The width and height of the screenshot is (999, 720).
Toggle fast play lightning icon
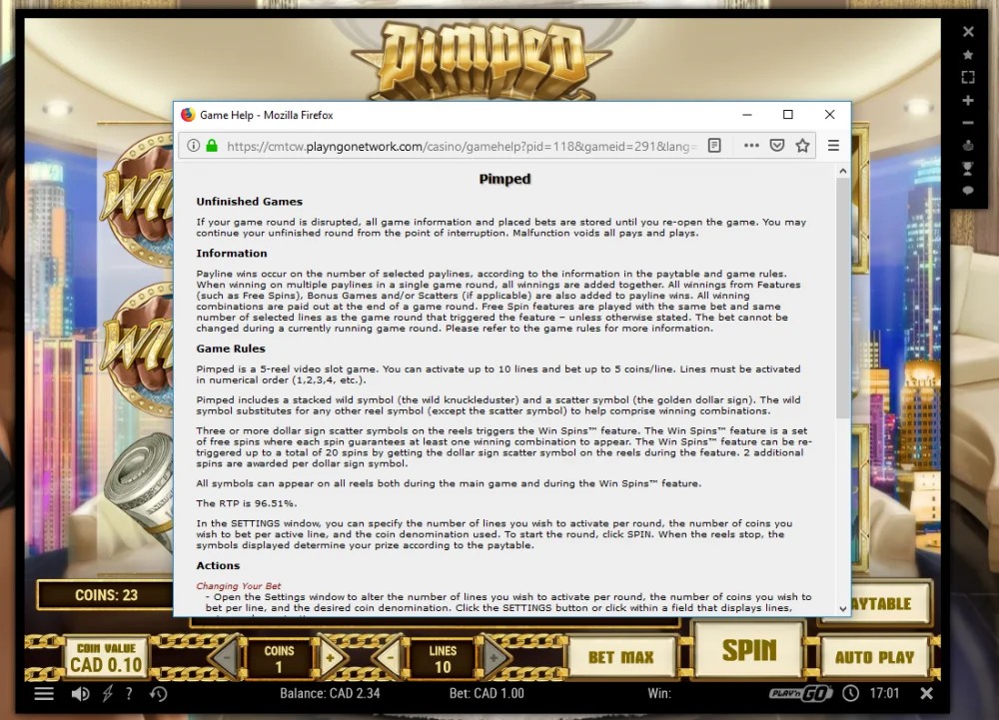[x=108, y=693]
